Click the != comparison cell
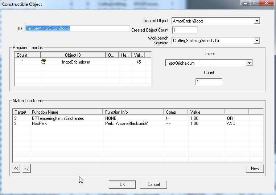 point(168,118)
